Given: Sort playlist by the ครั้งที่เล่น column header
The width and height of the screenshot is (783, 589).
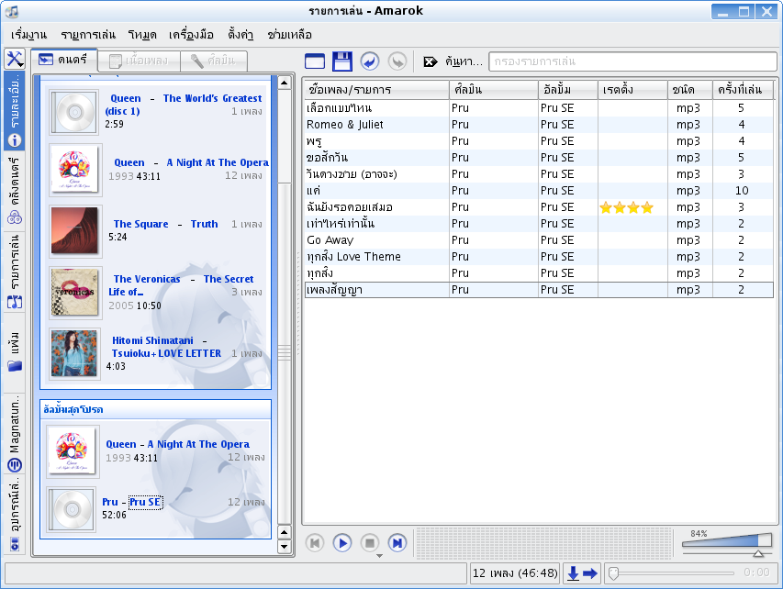Looking at the screenshot, I should (x=743, y=90).
